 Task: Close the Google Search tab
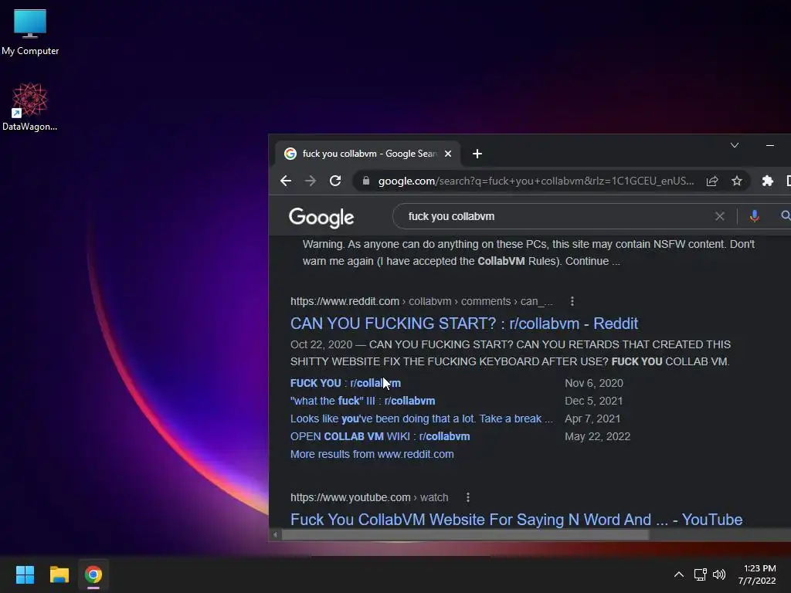448,154
